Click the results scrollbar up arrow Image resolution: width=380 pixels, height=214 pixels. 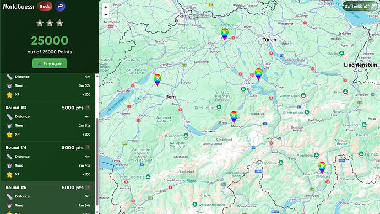pyautogui.click(x=97, y=76)
